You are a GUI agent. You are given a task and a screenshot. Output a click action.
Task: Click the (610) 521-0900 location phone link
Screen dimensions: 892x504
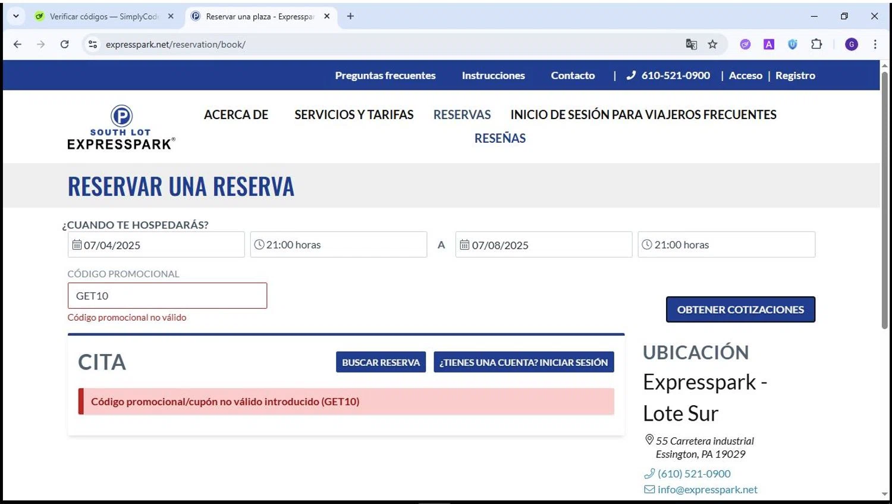coord(694,474)
